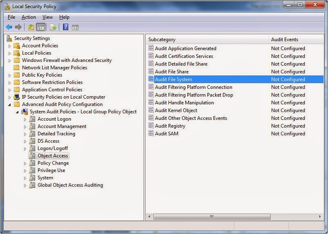Image resolution: width=328 pixels, height=234 pixels.
Task: Select Network List Manager Policies
Action: coord(54,68)
